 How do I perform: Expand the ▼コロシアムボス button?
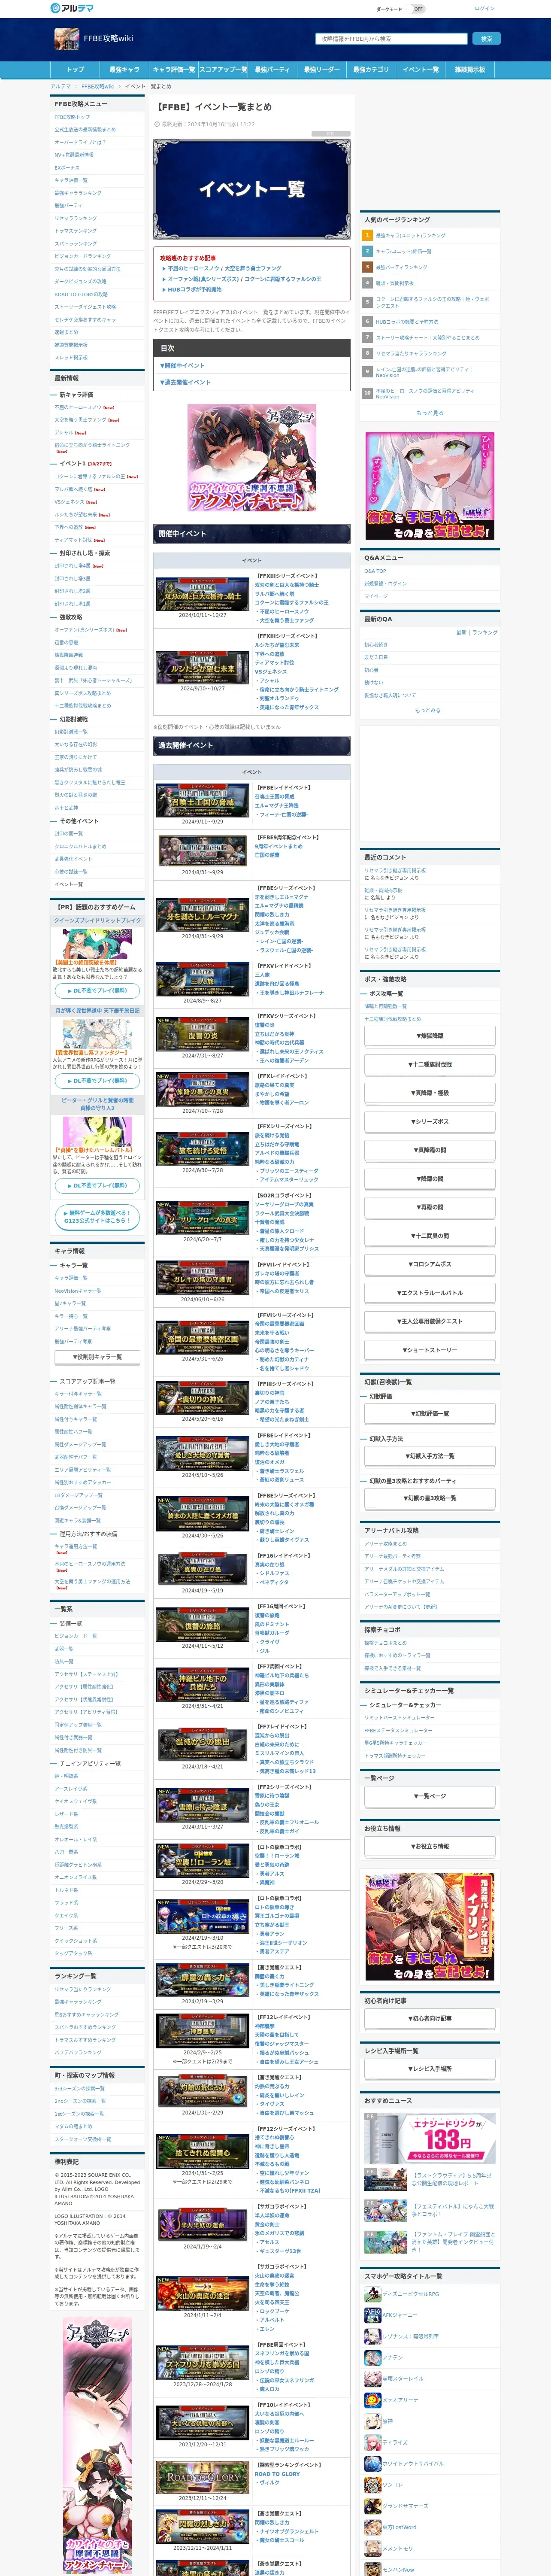click(430, 1264)
